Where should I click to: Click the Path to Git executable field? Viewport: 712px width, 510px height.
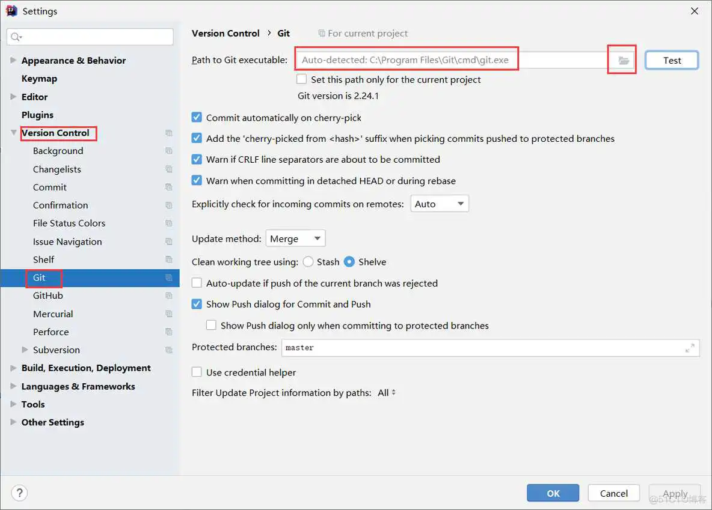click(451, 60)
